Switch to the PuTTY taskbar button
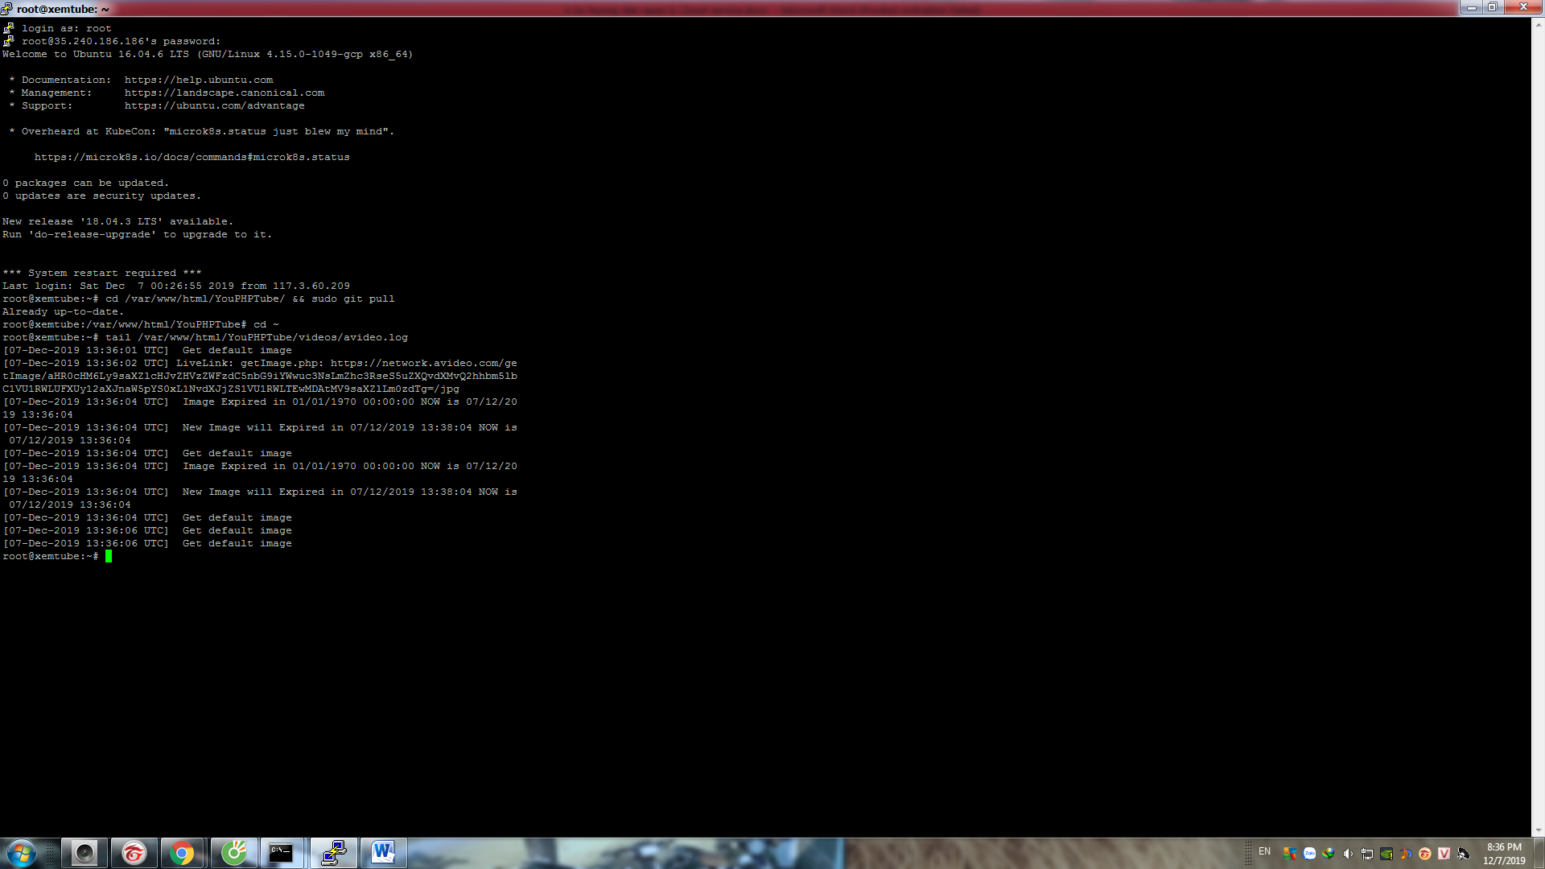1545x869 pixels. pyautogui.click(x=332, y=853)
